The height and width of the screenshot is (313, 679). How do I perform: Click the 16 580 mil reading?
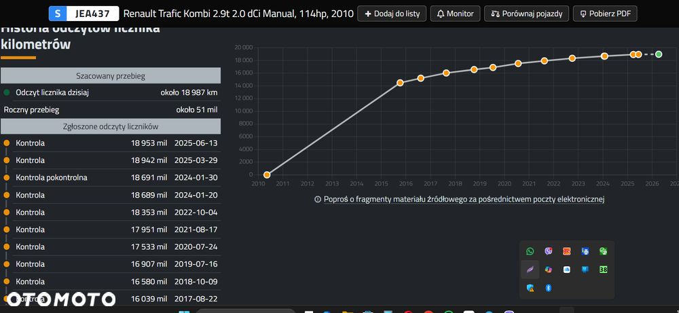click(x=149, y=281)
